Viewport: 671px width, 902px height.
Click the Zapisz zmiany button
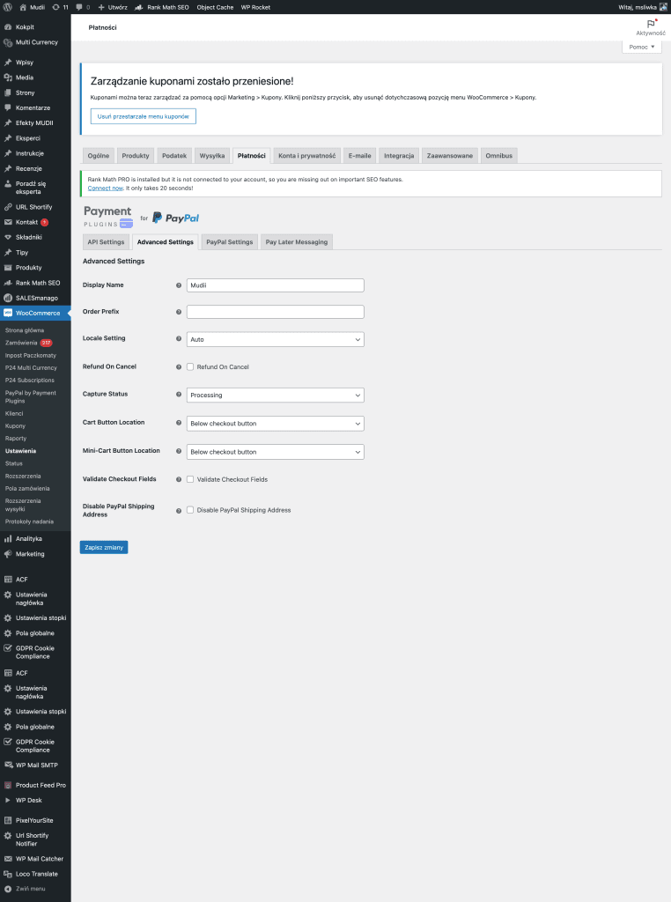tap(104, 548)
